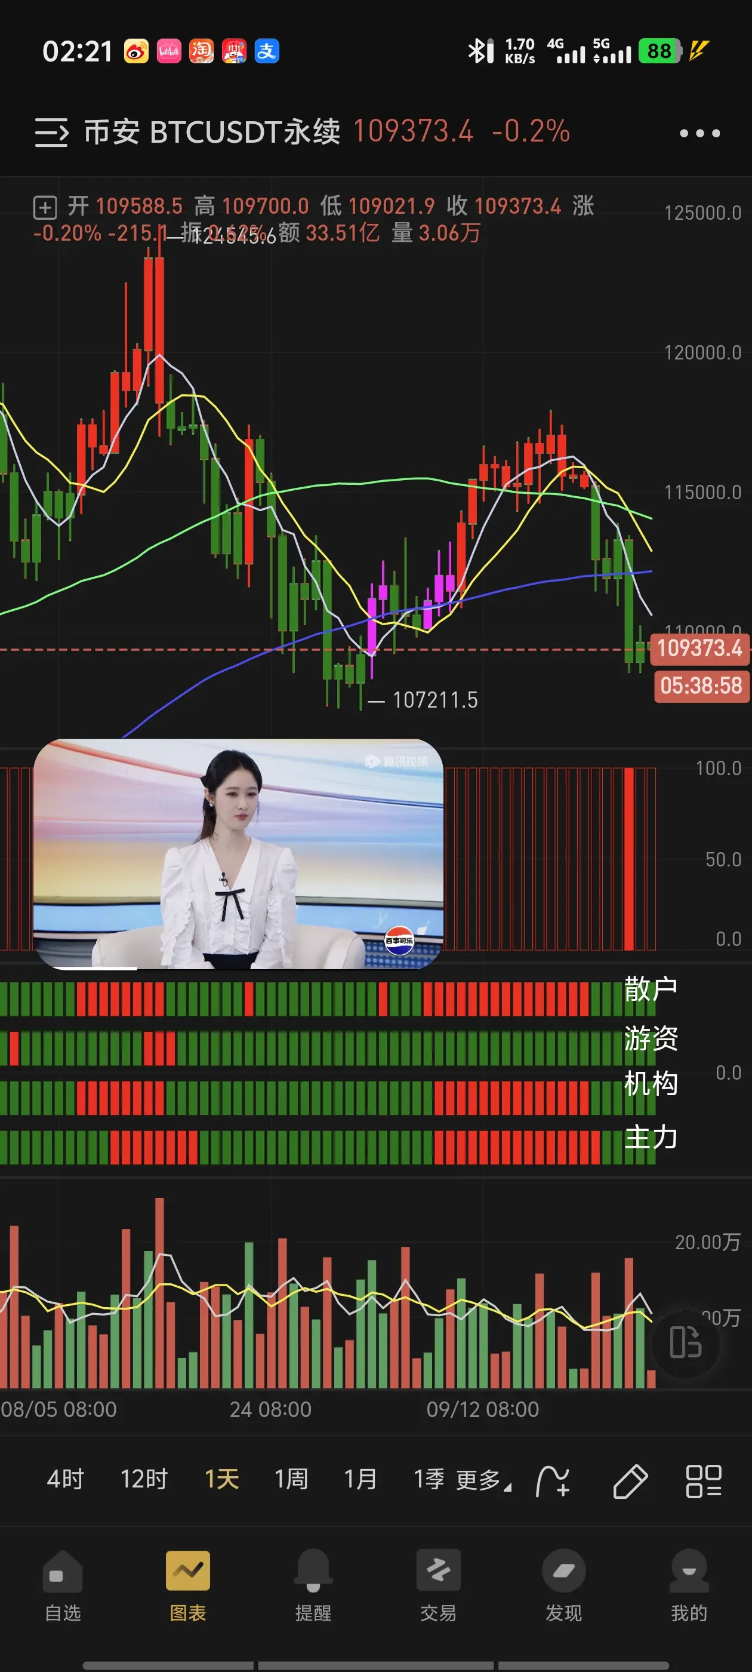Tap the 115000.0 price axis label
Viewport: 752px width, 1672px height.
[702, 492]
